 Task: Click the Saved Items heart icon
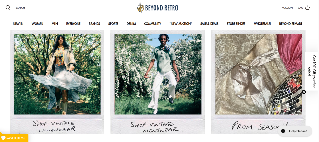(x=3, y=138)
